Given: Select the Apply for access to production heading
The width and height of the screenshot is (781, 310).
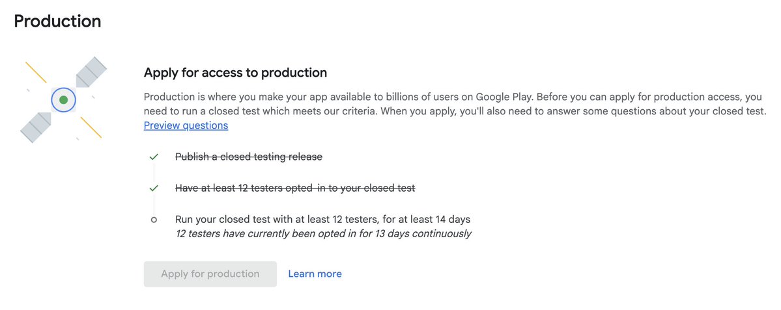Looking at the screenshot, I should tap(235, 72).
